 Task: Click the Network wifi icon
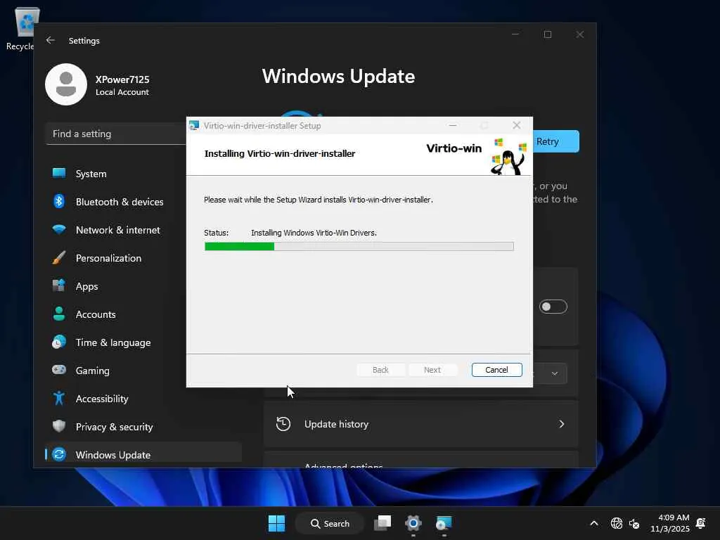[59, 229]
